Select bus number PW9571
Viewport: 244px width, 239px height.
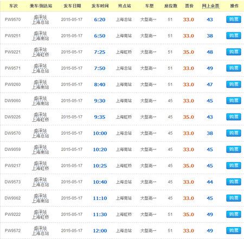point(12,68)
